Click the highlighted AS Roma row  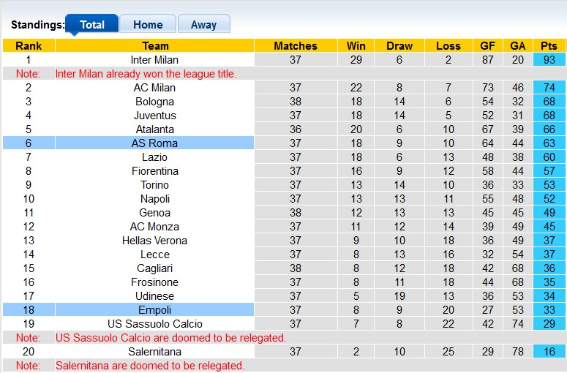pos(154,143)
